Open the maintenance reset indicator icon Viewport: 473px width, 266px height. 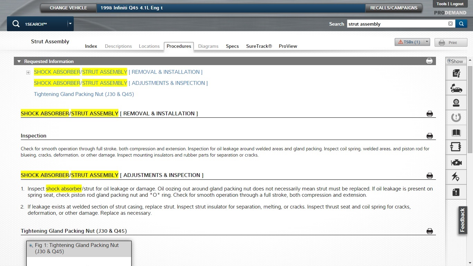[x=456, y=118]
